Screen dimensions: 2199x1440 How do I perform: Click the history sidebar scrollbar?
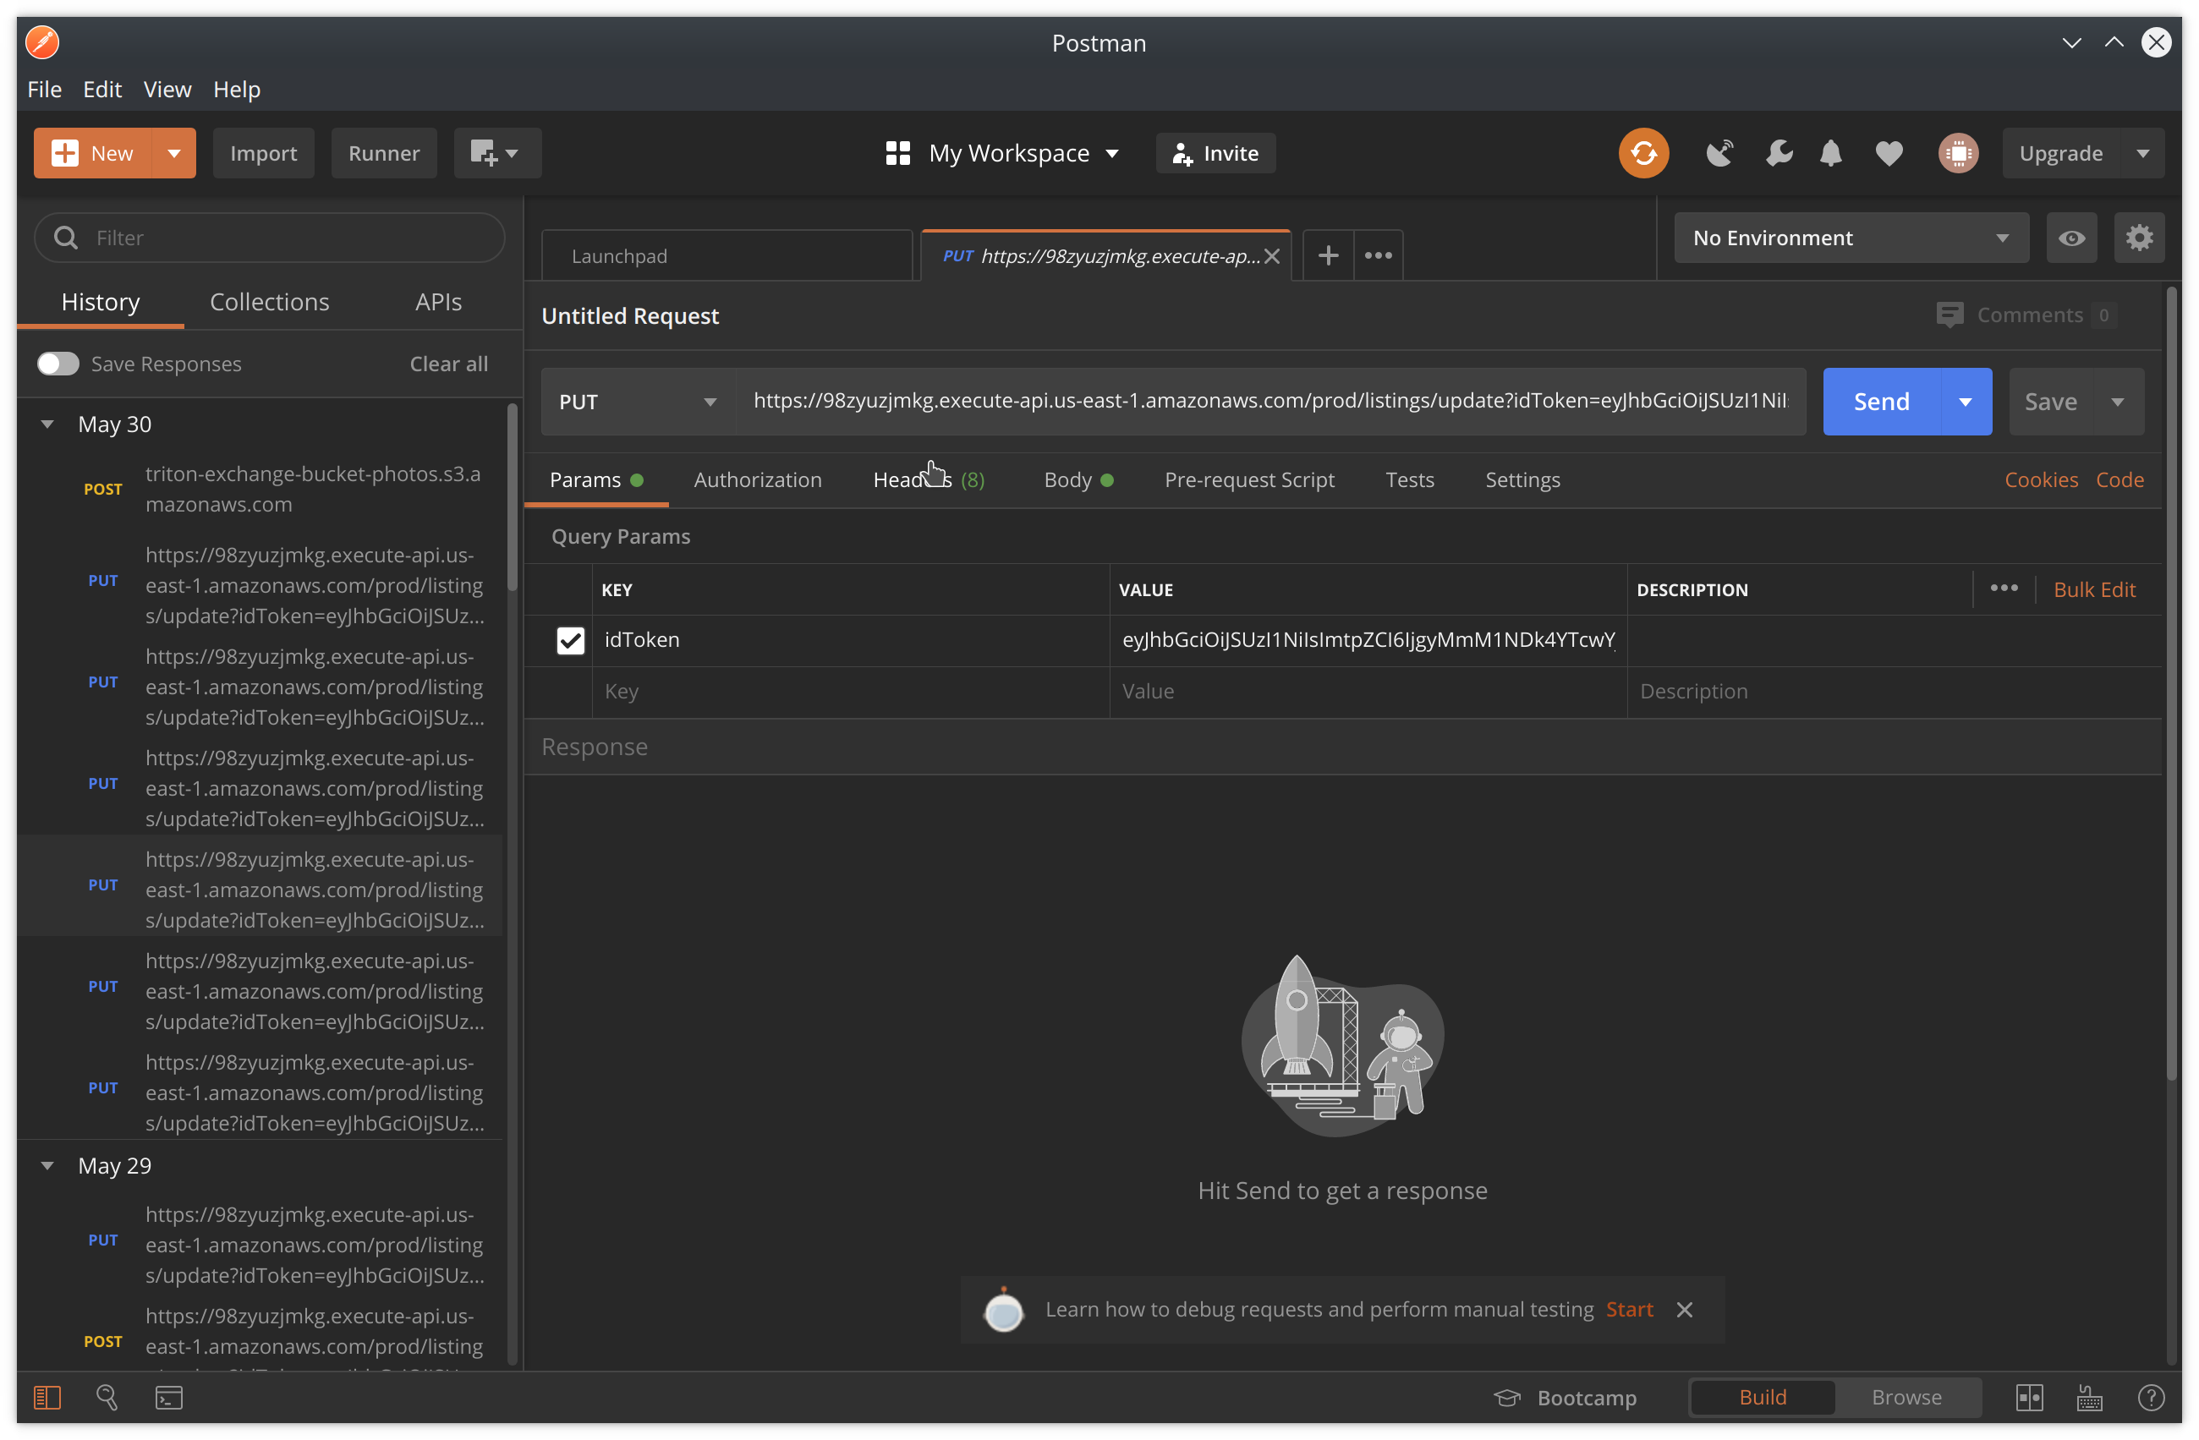pyautogui.click(x=513, y=499)
